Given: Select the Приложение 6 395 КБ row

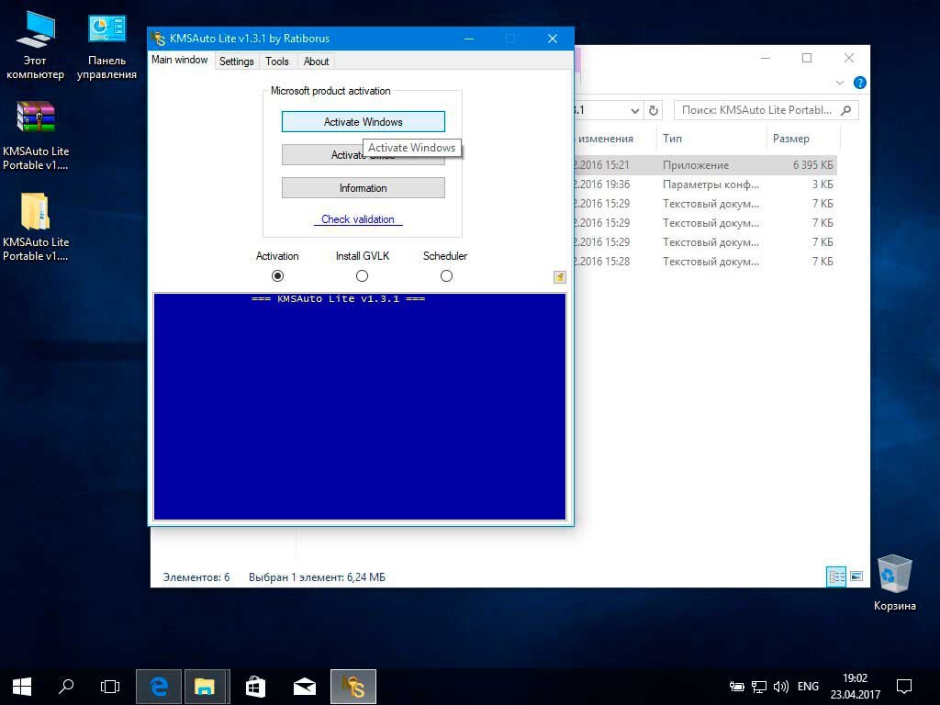Looking at the screenshot, I should tap(705, 165).
